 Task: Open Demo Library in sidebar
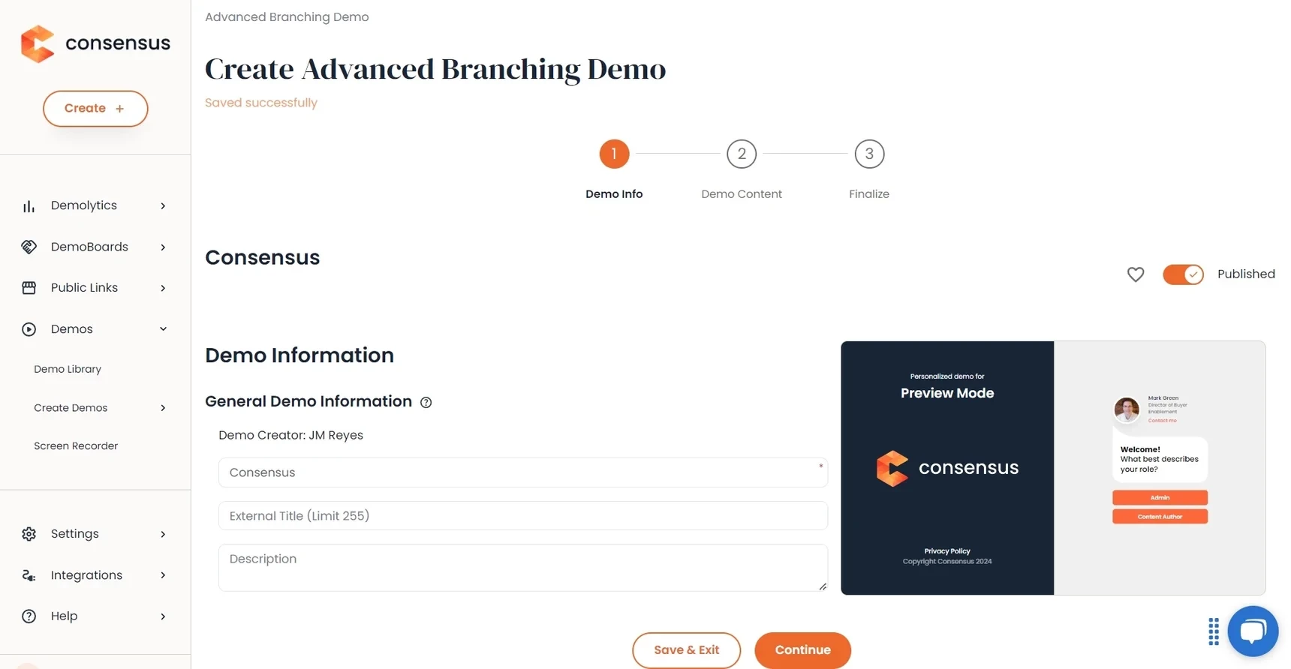[x=68, y=369]
